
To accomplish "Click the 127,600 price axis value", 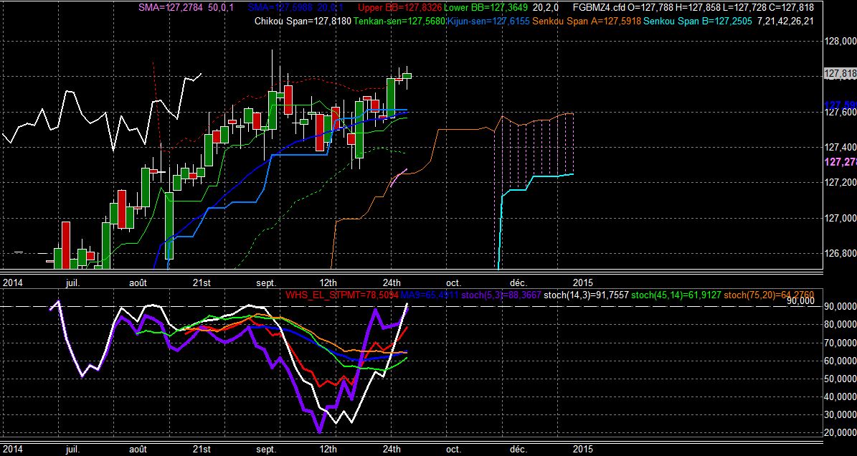I will click(840, 113).
